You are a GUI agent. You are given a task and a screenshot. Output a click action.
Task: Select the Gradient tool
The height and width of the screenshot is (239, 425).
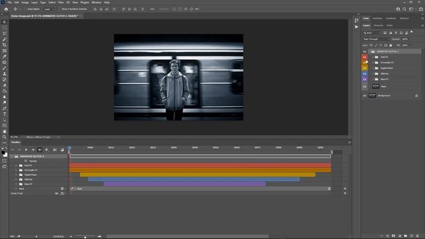point(5,91)
